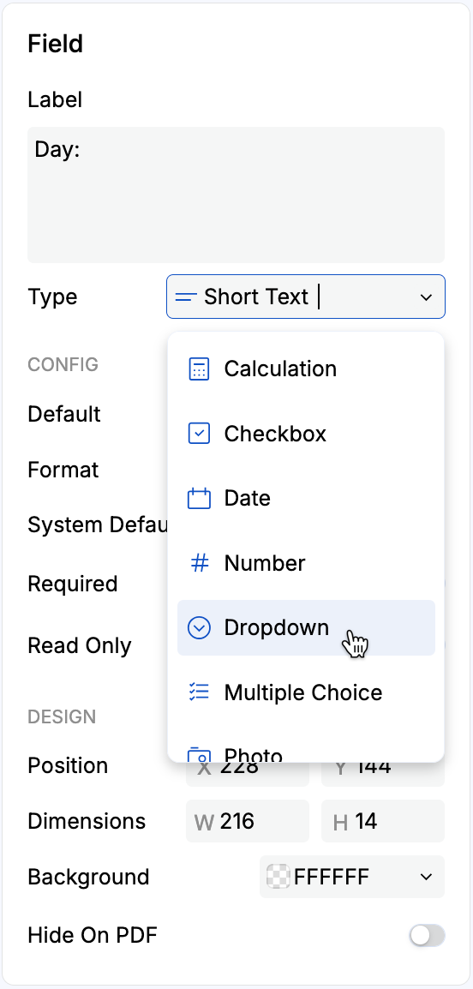The image size is (473, 989).
Task: Click the Background transparency swatch
Action: tap(279, 877)
